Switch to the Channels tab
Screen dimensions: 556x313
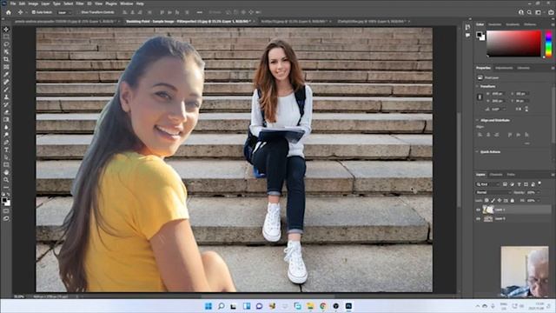point(496,175)
